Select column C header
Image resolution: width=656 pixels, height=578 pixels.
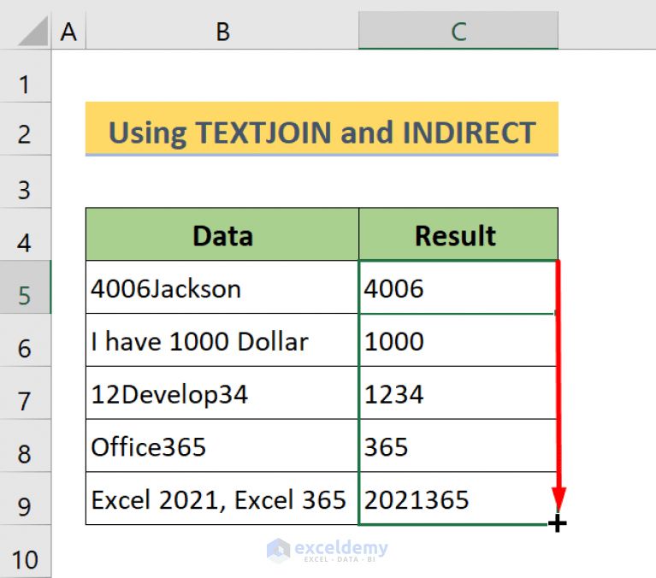[458, 30]
